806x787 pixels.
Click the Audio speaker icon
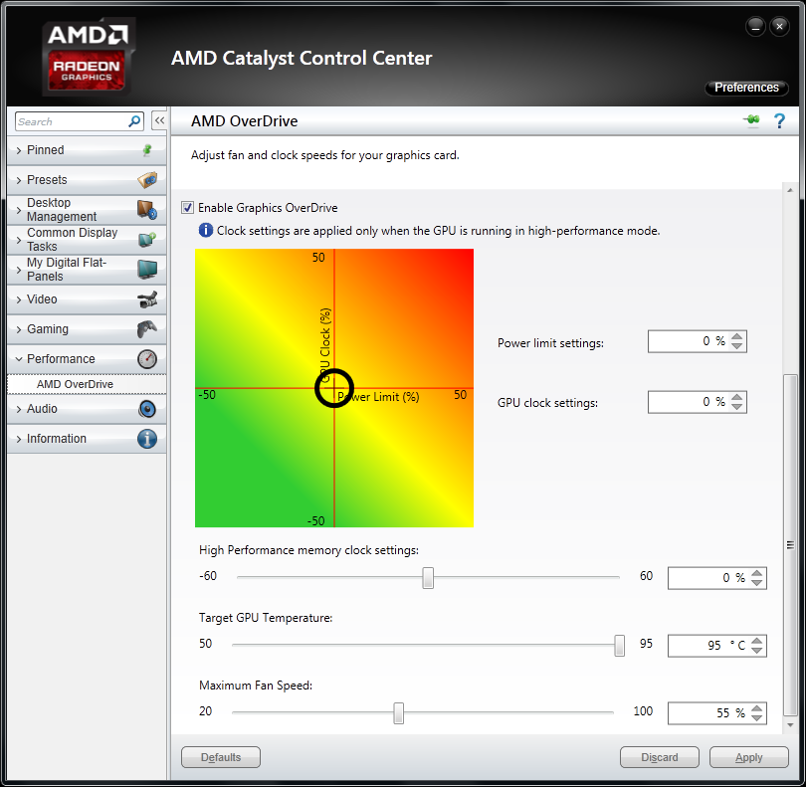click(147, 409)
